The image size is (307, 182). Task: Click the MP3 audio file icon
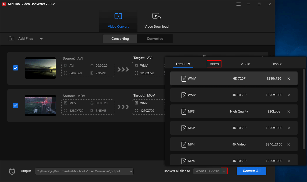[x=184, y=112]
